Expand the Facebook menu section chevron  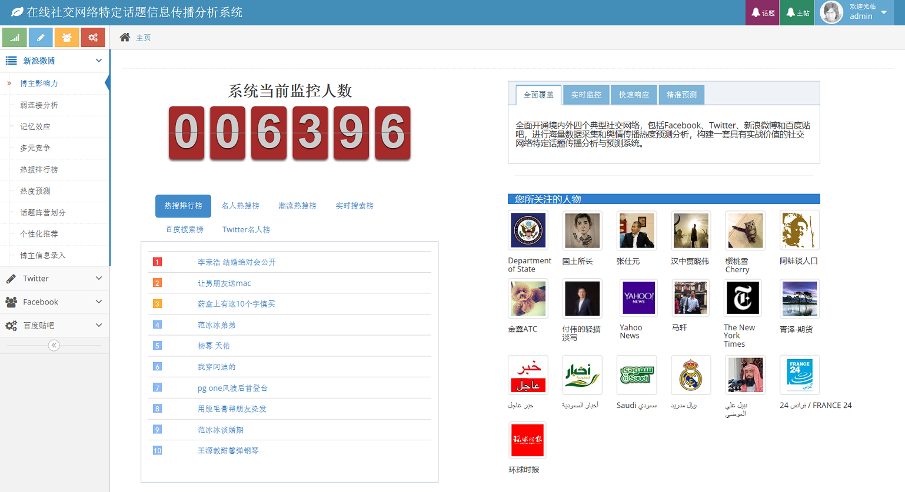(99, 302)
